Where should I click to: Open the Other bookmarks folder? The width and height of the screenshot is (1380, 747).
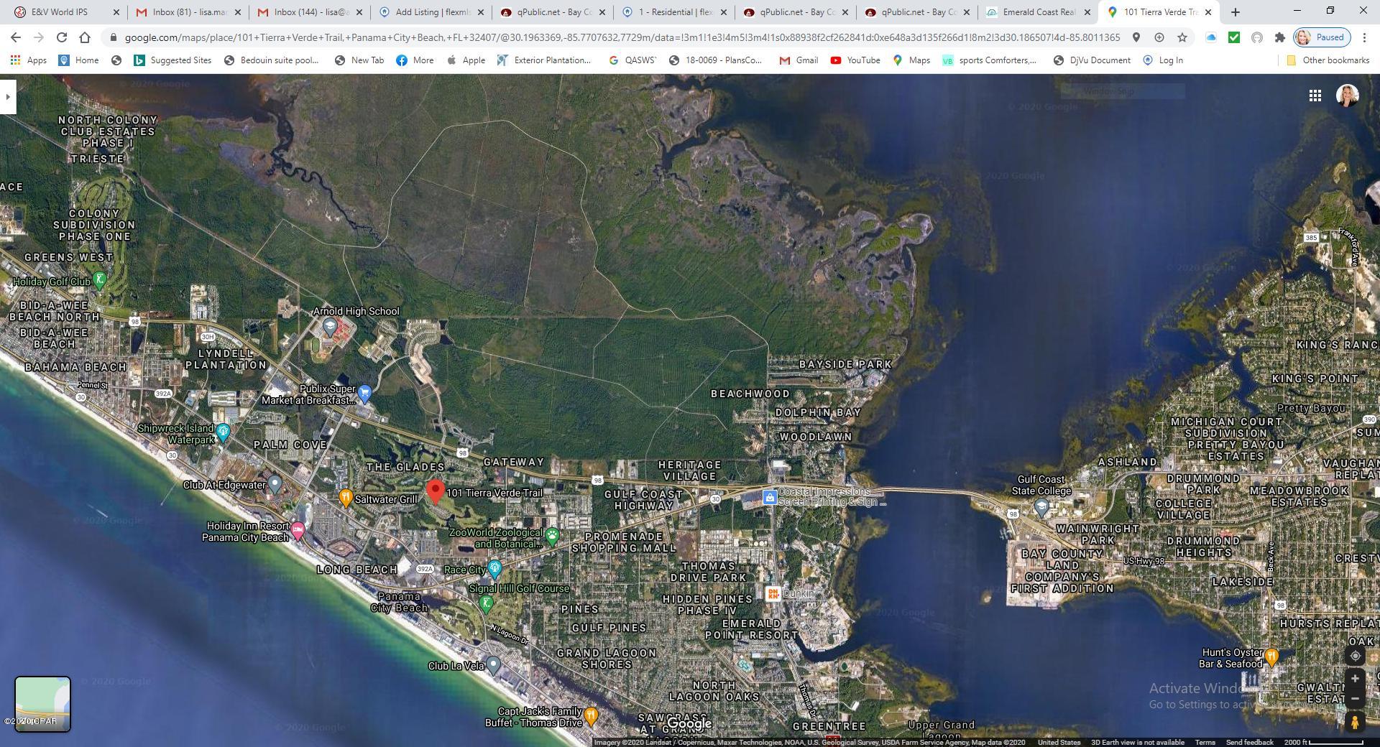point(1328,60)
